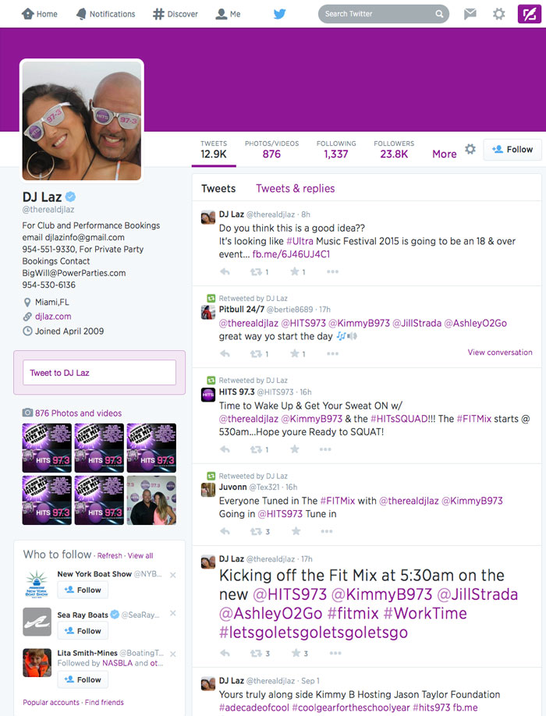Viewport: 546px width, 716px height.
Task: Open the photo of couple thumbnail
Action: pyautogui.click(x=151, y=500)
